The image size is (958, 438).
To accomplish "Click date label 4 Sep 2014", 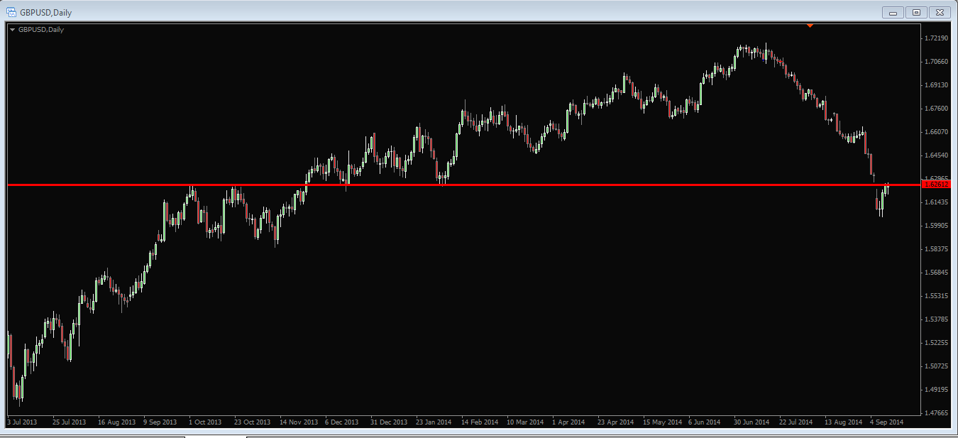I will point(887,422).
